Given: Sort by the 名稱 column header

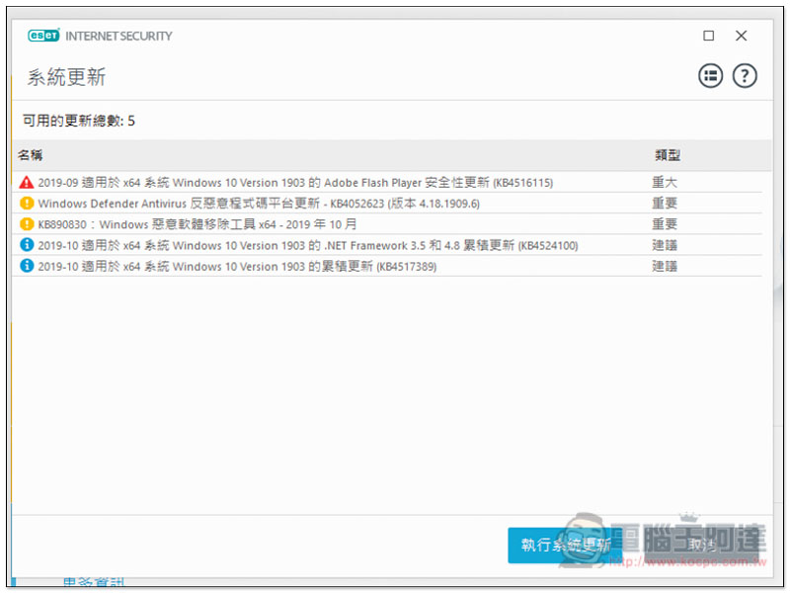Looking at the screenshot, I should click(31, 155).
